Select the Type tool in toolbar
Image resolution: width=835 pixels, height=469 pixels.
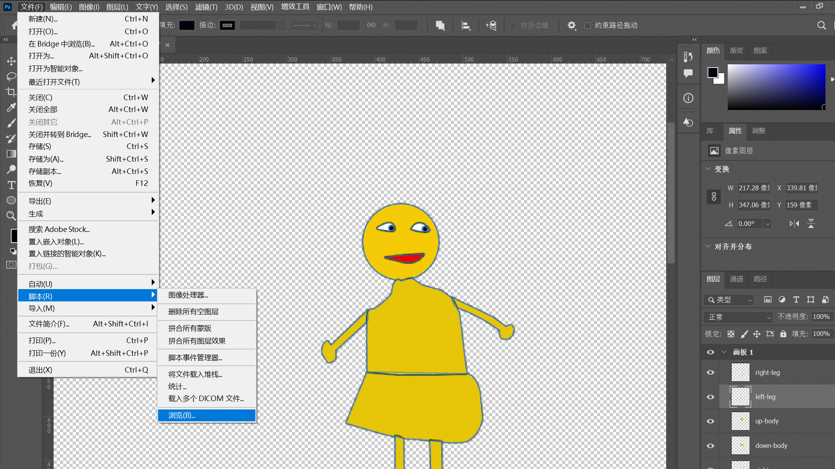pos(11,185)
